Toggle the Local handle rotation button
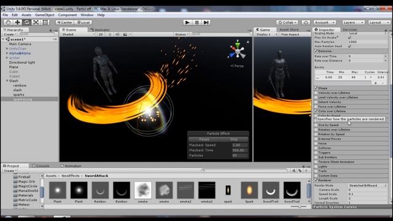 coord(84,22)
